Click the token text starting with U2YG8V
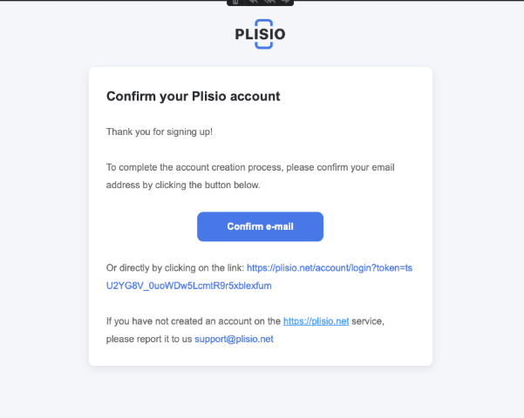This screenshot has height=418, width=524. click(189, 286)
